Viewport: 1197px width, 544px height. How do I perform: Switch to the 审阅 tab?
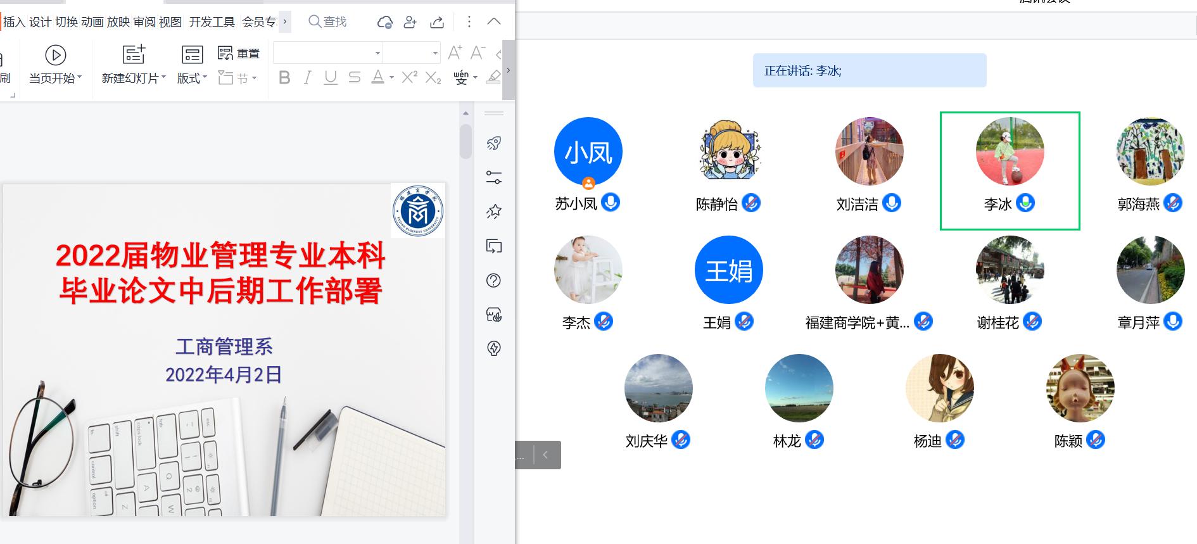144,22
